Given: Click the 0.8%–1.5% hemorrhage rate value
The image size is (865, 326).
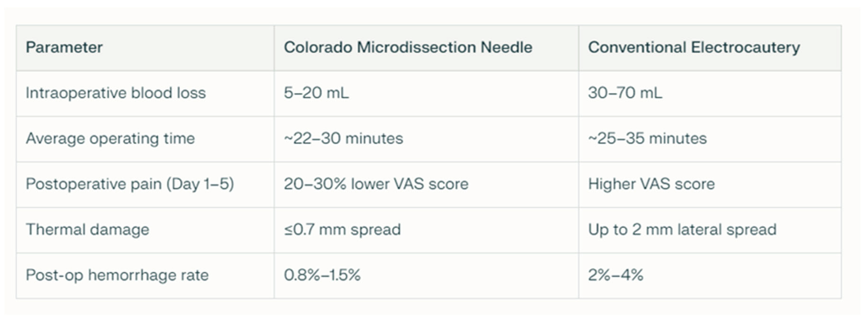Looking at the screenshot, I should [322, 275].
